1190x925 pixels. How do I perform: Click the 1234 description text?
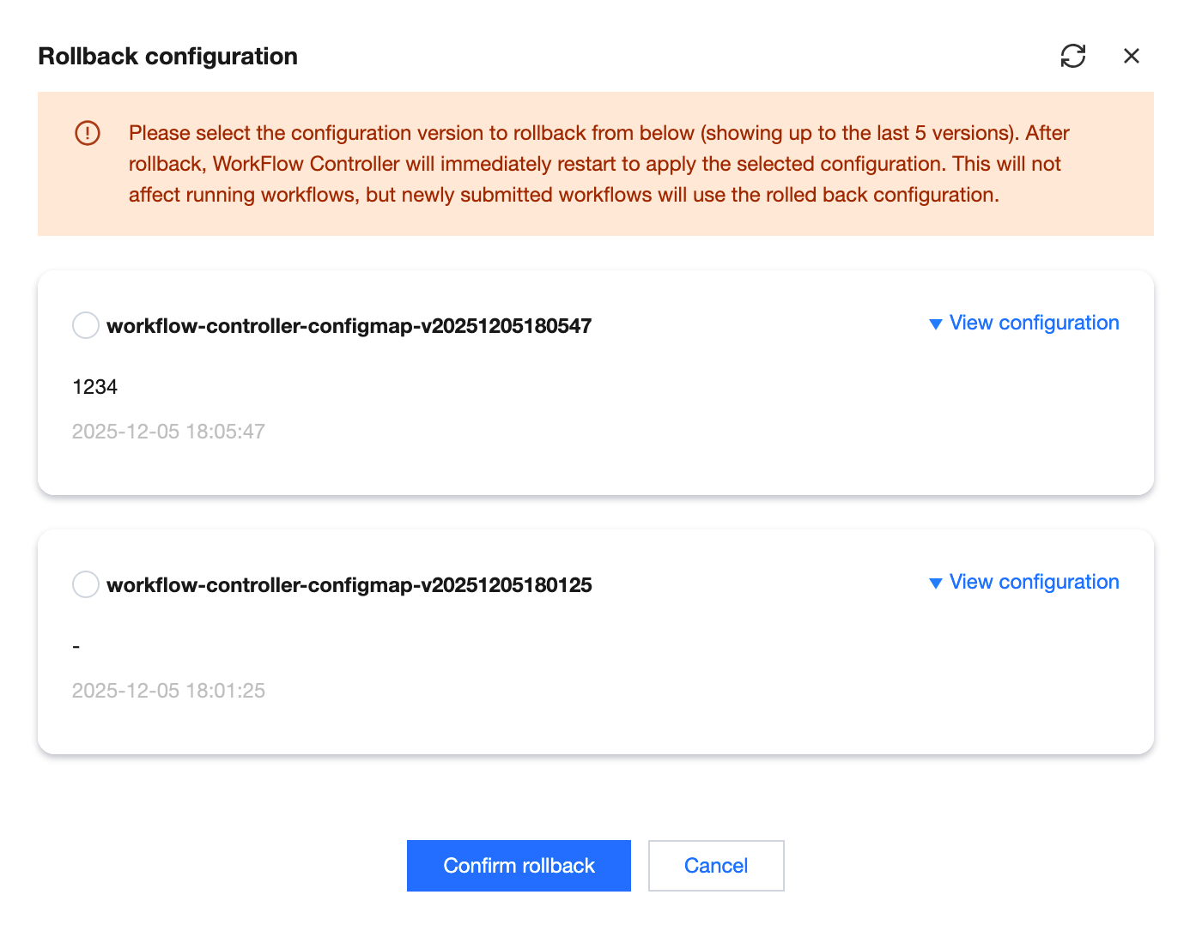95,387
